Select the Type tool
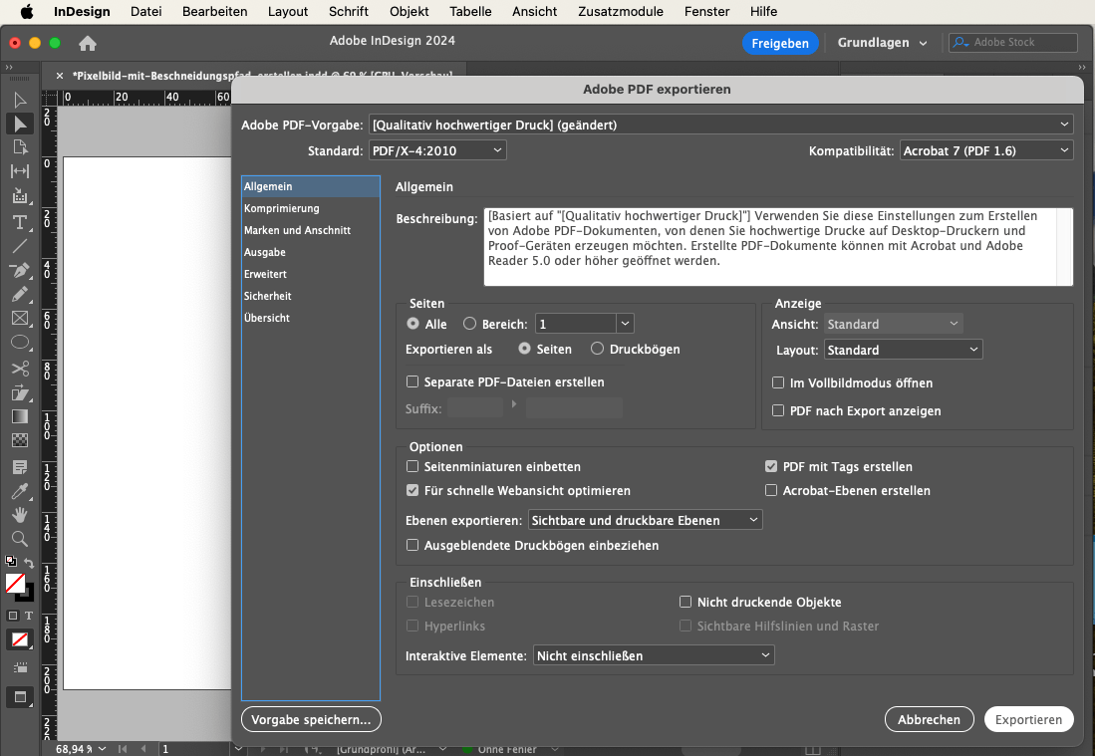Viewport: 1095px width, 756px height. tap(20, 221)
